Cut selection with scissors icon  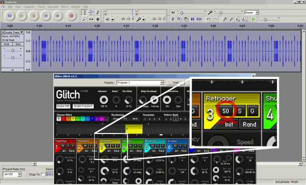point(173,19)
